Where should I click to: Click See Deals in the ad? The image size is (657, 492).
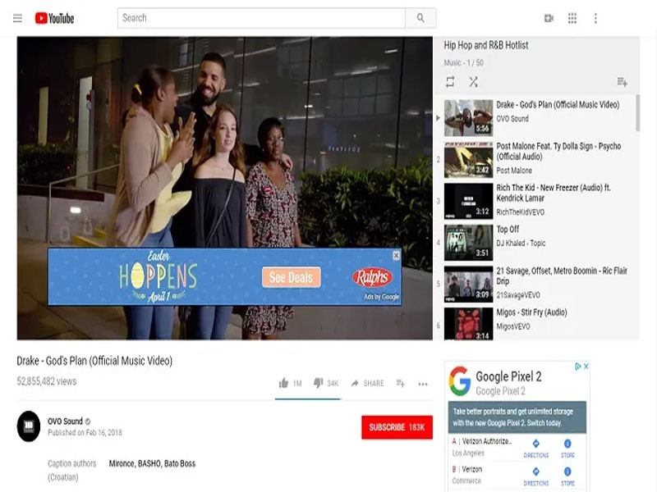[x=291, y=277]
